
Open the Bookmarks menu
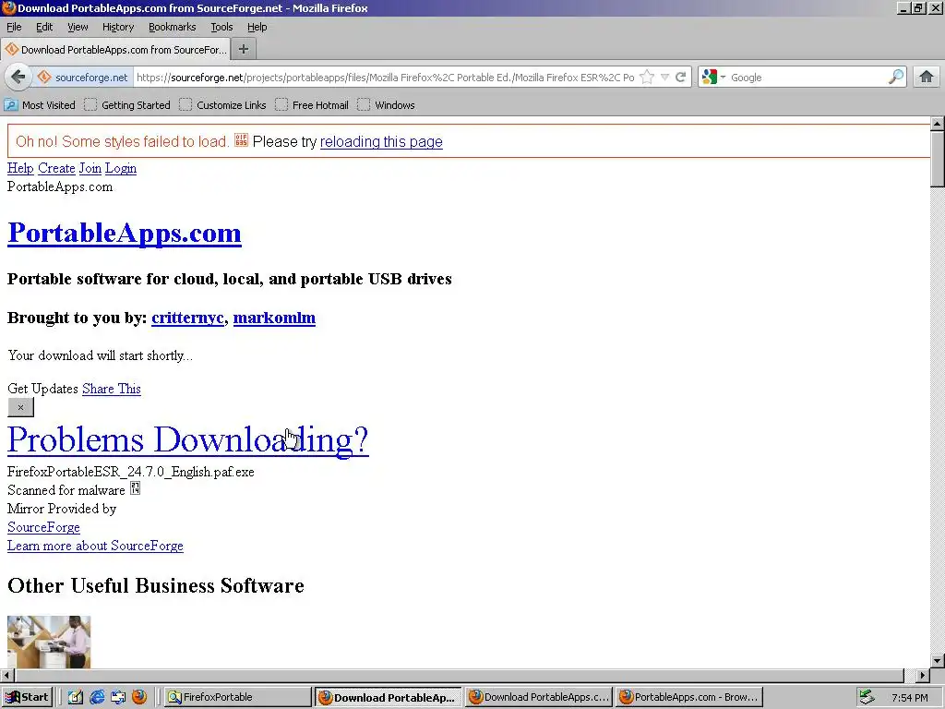pyautogui.click(x=172, y=27)
